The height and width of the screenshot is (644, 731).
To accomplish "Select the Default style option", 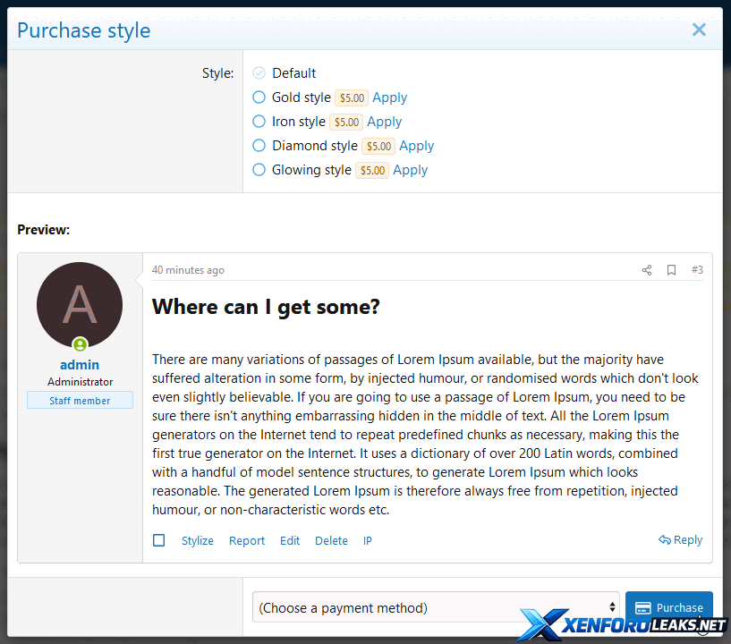I will (x=259, y=73).
